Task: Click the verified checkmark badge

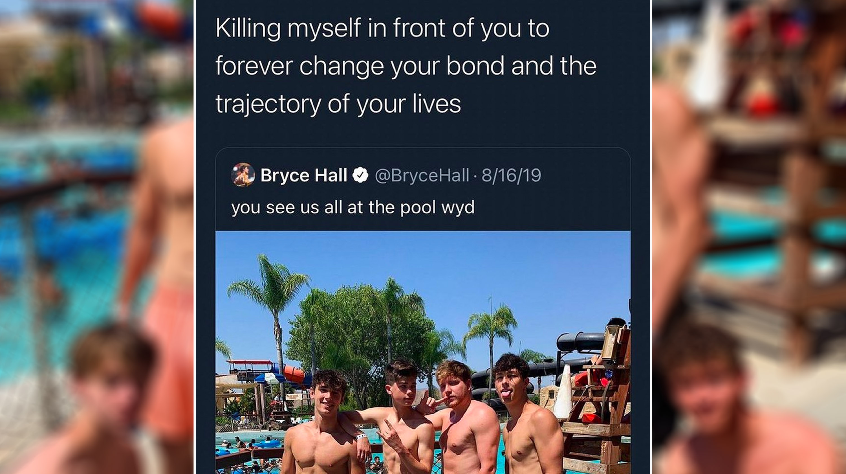Action: [x=360, y=175]
